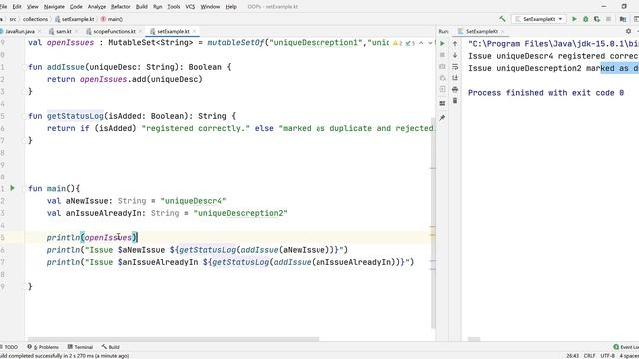Image resolution: width=639 pixels, height=359 pixels.
Task: Run SetExampleKt from the top toolbar
Action: [574, 19]
